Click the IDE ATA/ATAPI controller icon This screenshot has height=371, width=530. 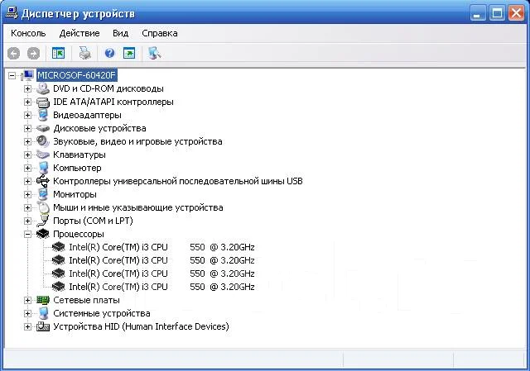point(43,102)
